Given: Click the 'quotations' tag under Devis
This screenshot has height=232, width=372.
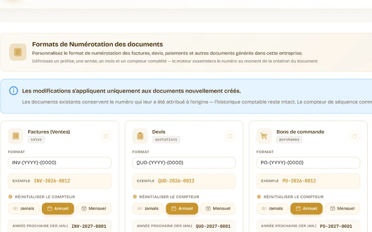Looking at the screenshot, I should (x=166, y=140).
